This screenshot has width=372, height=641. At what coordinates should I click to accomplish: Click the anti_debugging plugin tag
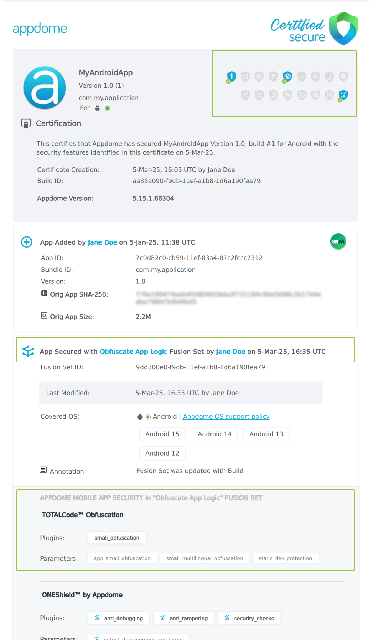[x=119, y=618]
